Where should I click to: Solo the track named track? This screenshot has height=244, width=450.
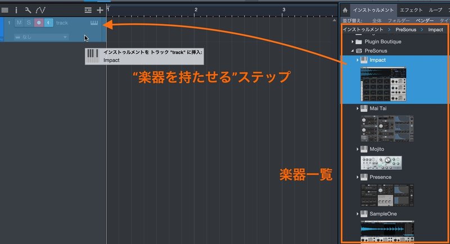[x=29, y=22]
